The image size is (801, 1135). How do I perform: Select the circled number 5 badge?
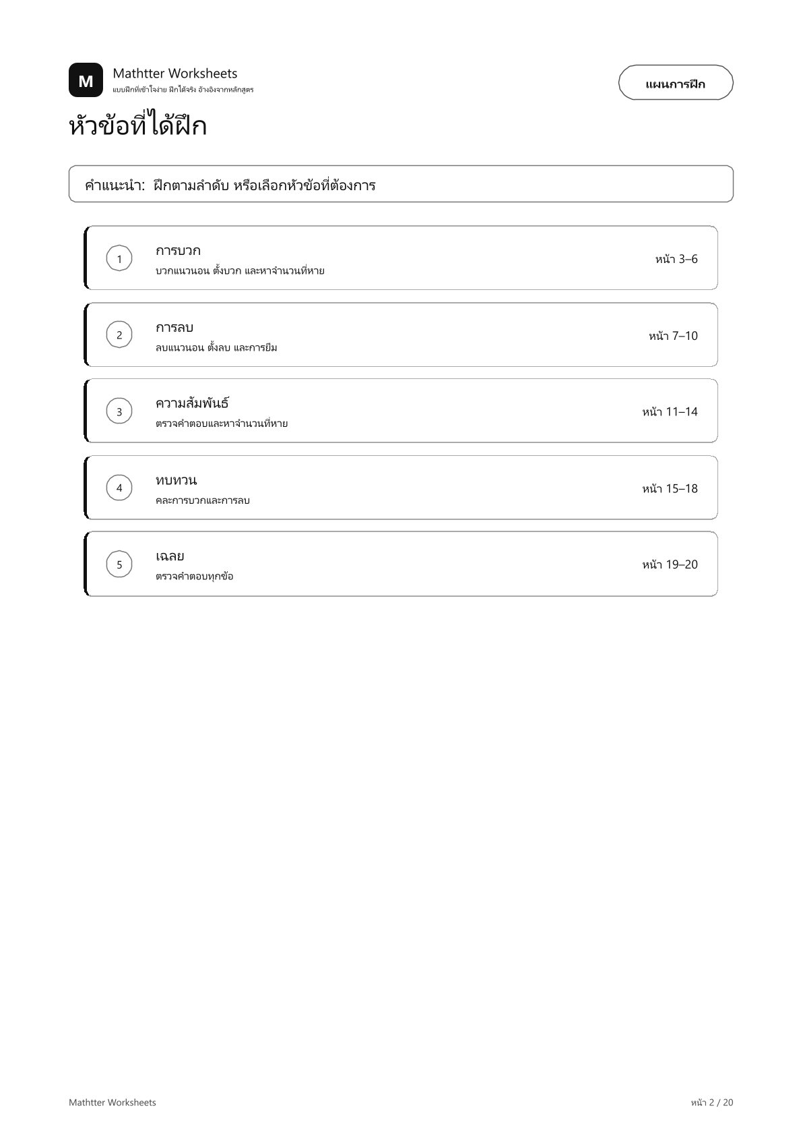pyautogui.click(x=119, y=564)
